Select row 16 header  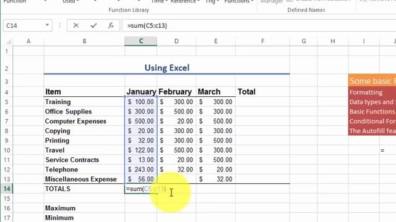coord(7,208)
